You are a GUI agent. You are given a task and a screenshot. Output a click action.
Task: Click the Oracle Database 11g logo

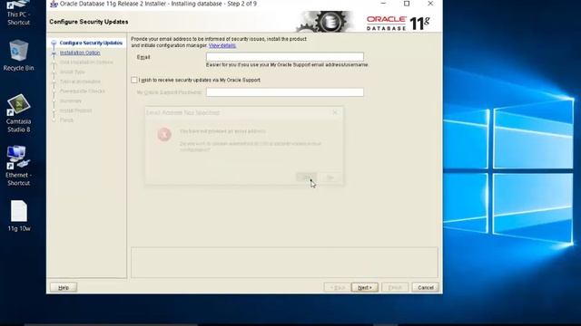pos(399,23)
